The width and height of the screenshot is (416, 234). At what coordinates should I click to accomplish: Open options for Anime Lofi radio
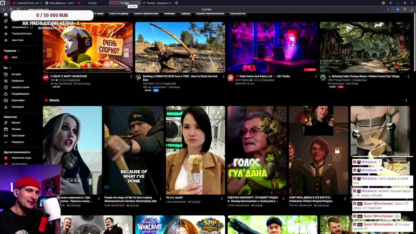316,77
